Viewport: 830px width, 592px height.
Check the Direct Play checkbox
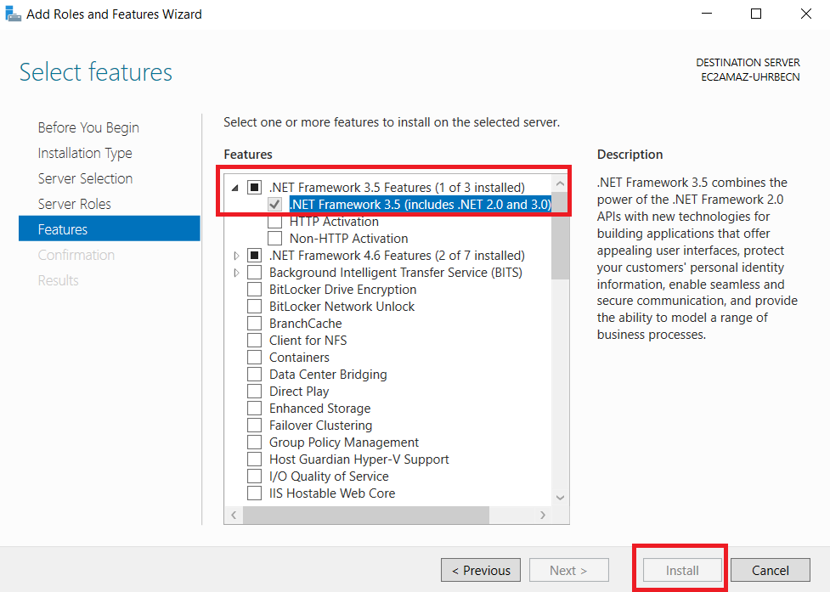point(254,391)
